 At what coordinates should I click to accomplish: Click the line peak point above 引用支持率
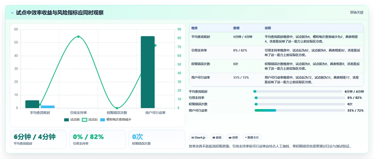click(79, 37)
